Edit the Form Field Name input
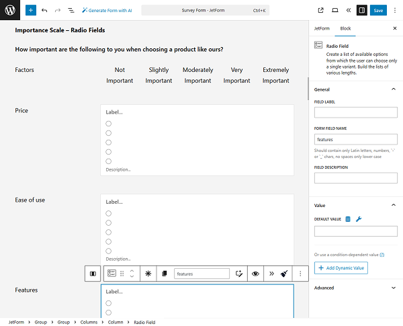Viewport: 403px width, 326px height. pos(356,139)
